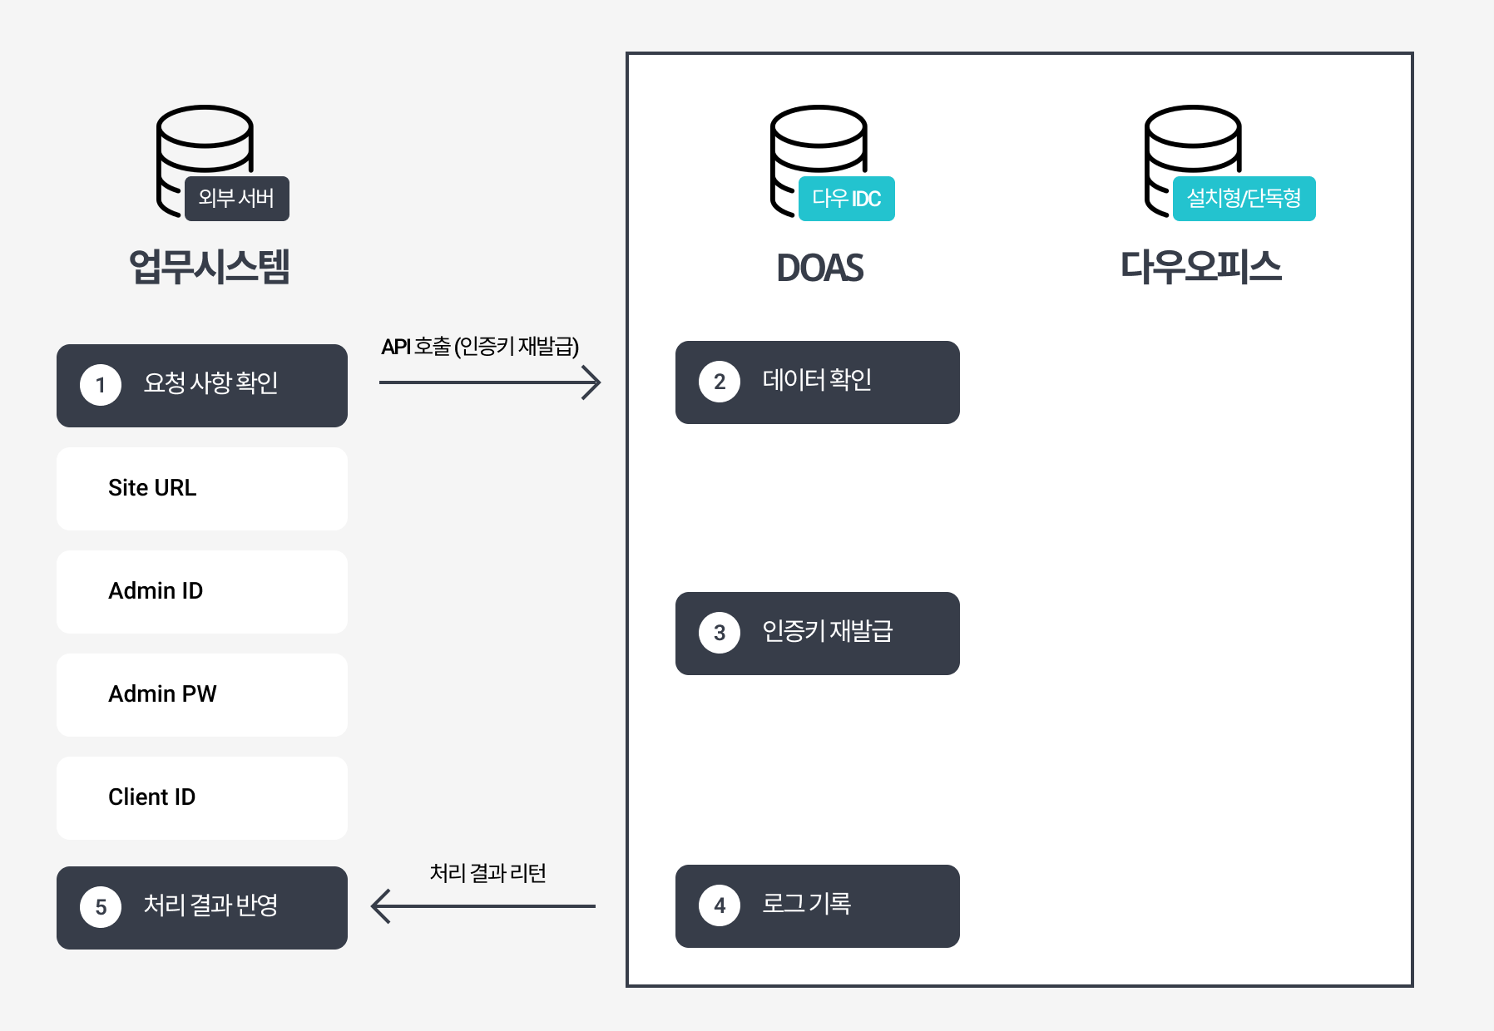Click the Client ID box

tap(202, 798)
